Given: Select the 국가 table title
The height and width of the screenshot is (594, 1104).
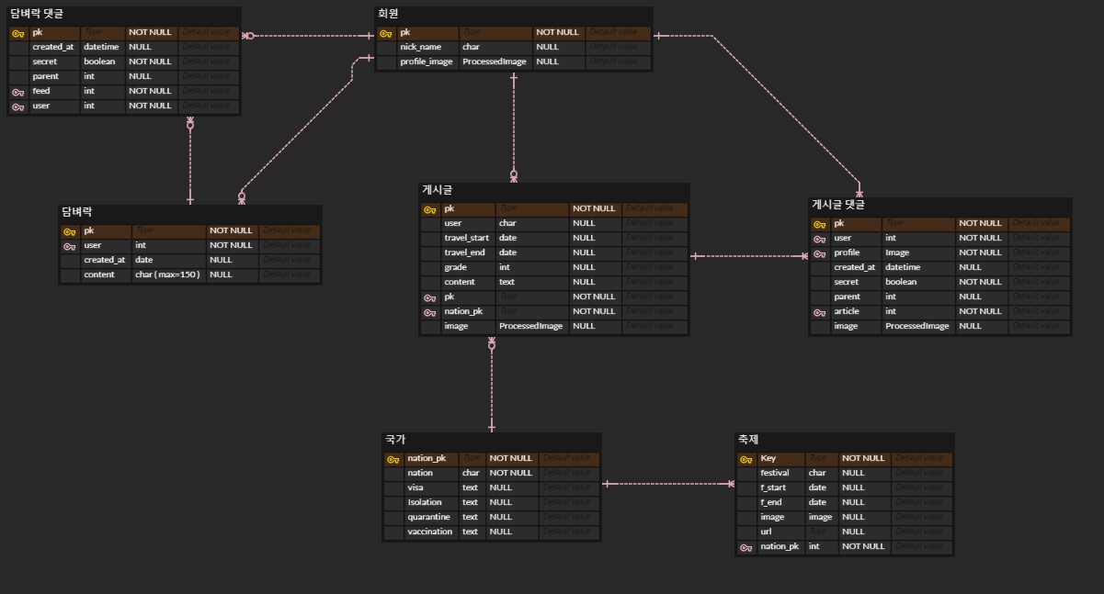Looking at the screenshot, I should pyautogui.click(x=395, y=440).
